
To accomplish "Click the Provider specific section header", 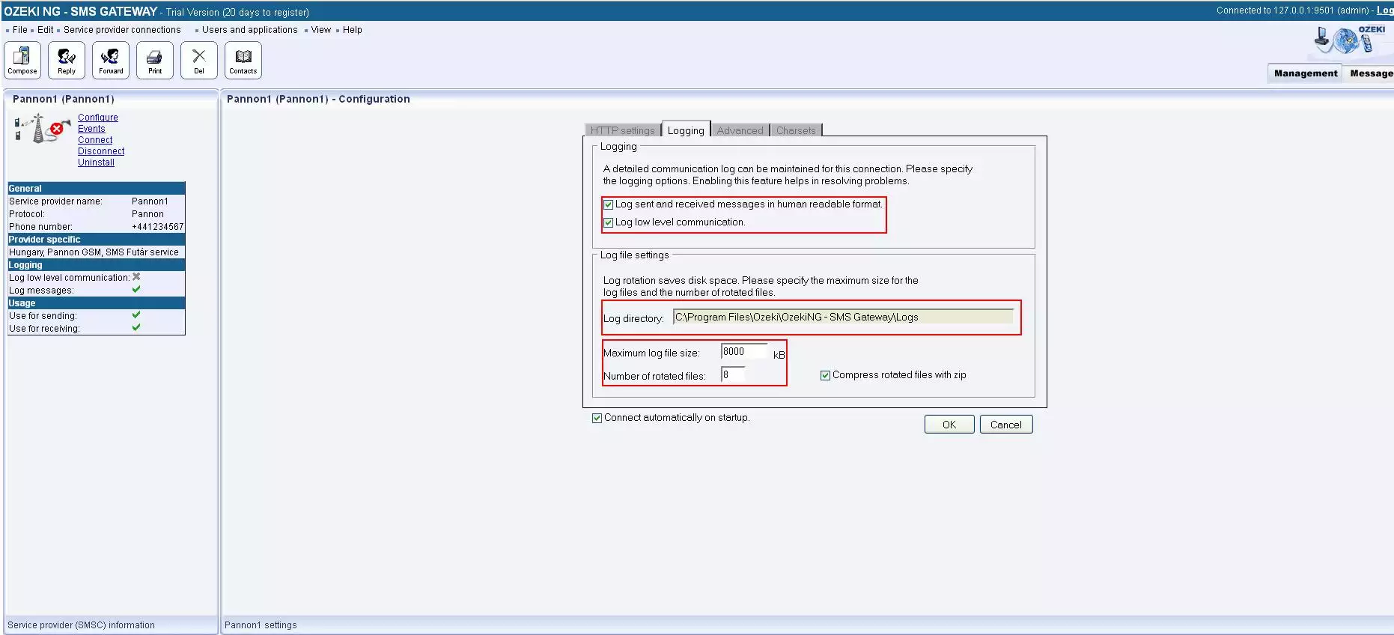I will [96, 240].
